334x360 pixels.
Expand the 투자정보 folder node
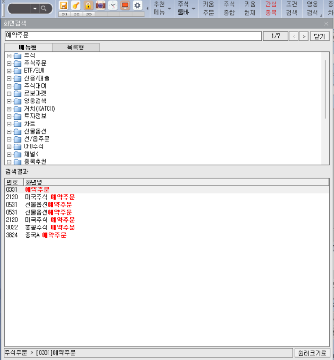point(9,117)
